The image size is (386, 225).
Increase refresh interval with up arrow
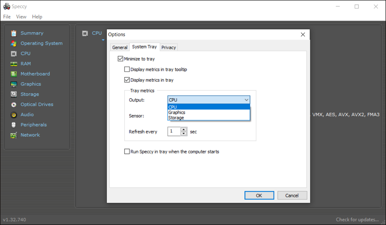click(x=184, y=129)
